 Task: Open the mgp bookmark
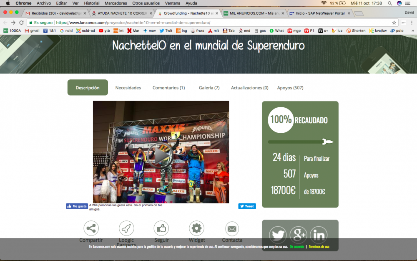[294, 30]
